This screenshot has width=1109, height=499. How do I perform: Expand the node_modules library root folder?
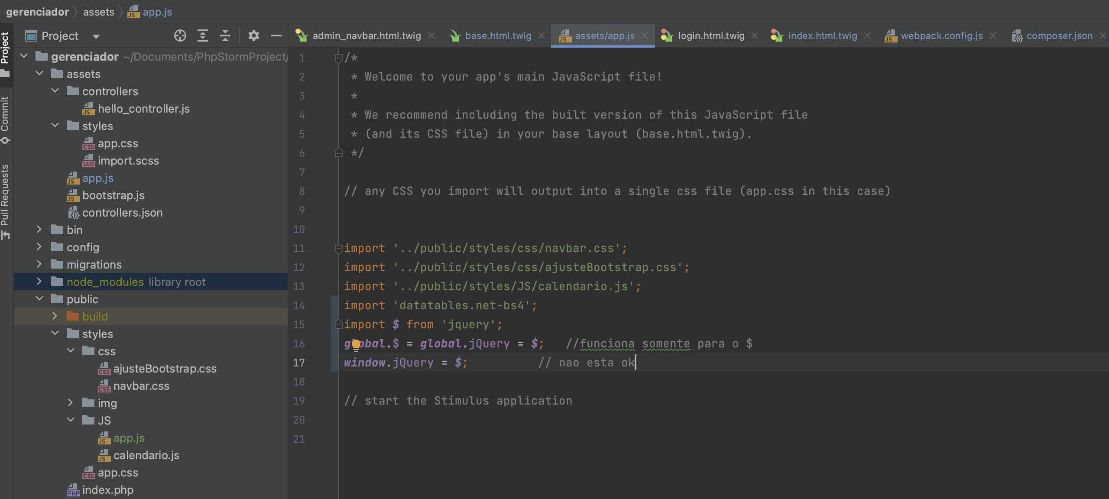point(39,282)
